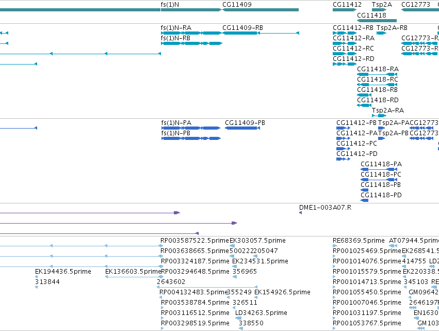Select the CG11418-PC protein feature
439x331 pixels.
[x=379, y=180]
